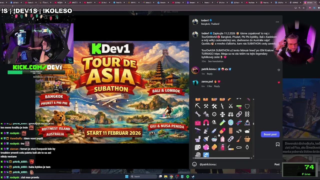Screen dimensions: 320x180
Task: Open Windows Start menu
Action: [127, 176]
